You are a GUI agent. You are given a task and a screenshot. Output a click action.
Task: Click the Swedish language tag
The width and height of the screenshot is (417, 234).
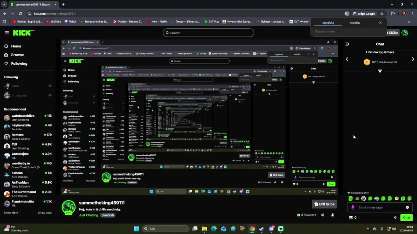click(108, 215)
